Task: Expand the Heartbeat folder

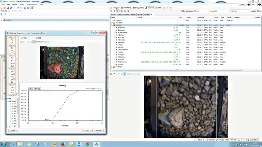Action: click(112, 23)
